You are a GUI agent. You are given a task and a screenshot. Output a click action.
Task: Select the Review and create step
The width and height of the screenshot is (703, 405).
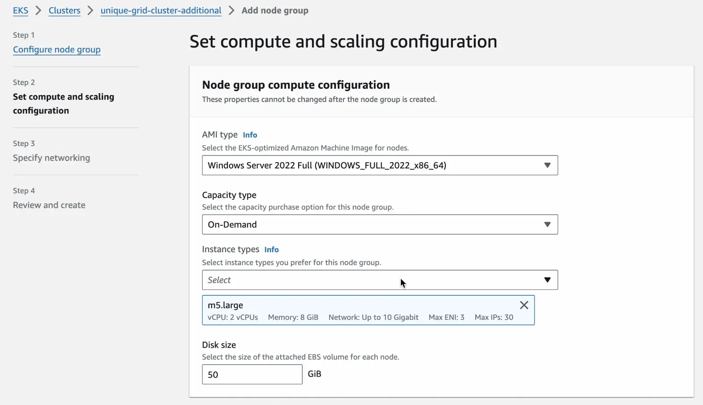pos(49,205)
